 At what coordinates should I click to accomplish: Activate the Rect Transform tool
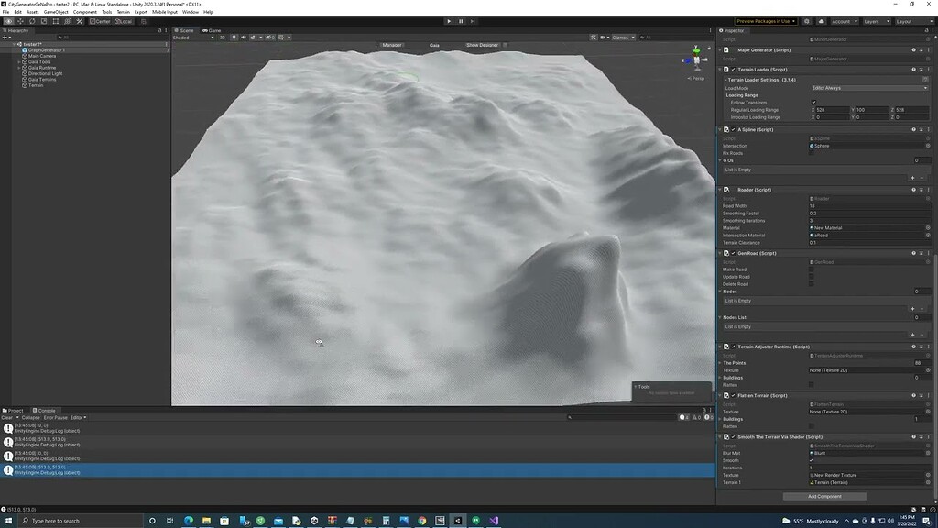tap(56, 21)
